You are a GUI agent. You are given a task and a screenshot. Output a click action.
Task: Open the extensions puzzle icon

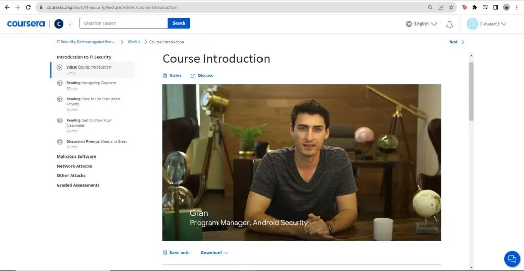click(x=474, y=7)
